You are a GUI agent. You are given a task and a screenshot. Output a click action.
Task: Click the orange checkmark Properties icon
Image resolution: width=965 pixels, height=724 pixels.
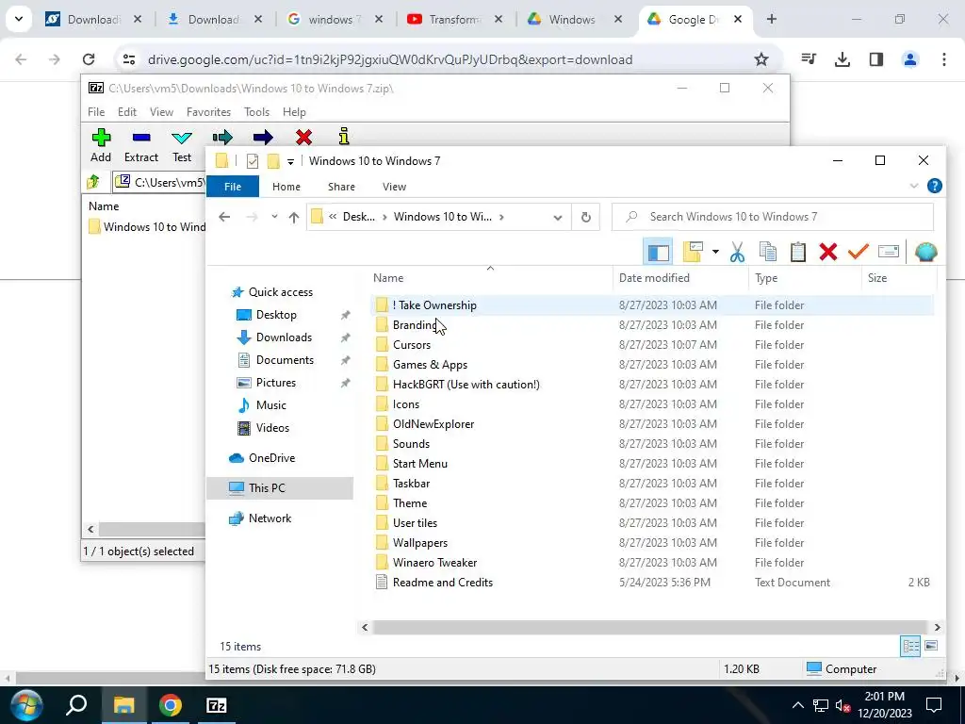[858, 252]
